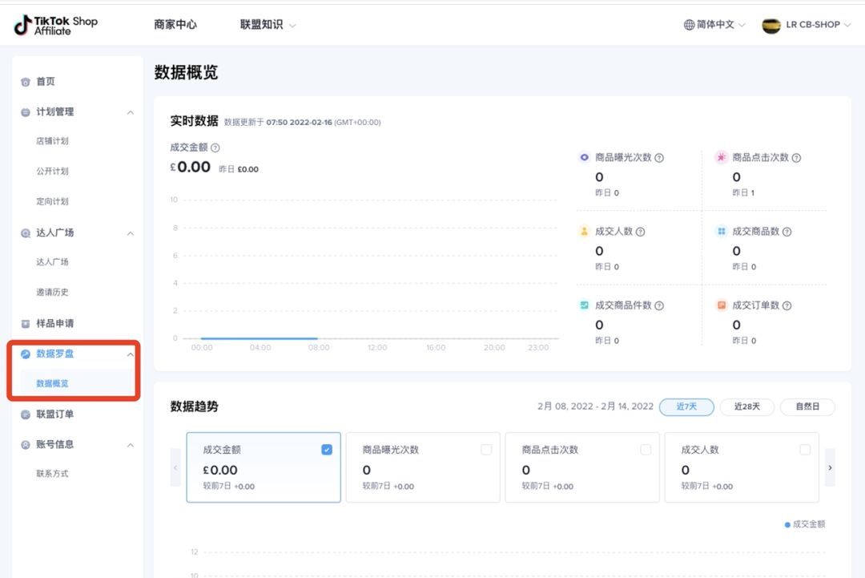865x578 pixels.
Task: Click the 成交商品数 grid icon
Action: coord(722,232)
